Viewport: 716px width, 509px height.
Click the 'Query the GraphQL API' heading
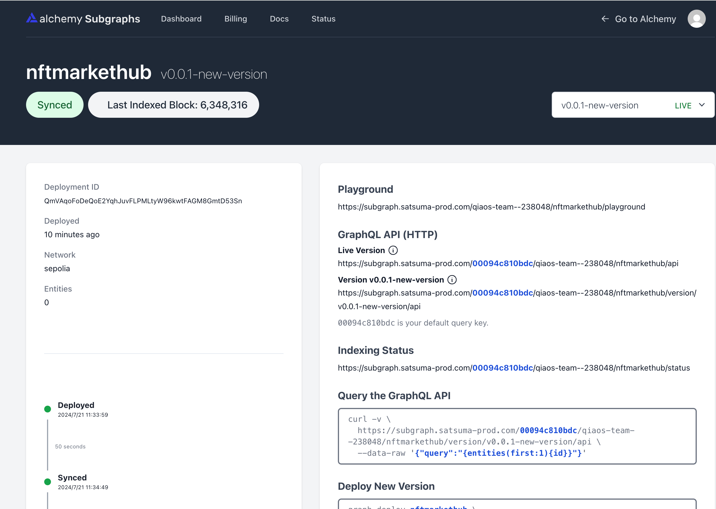click(x=394, y=395)
